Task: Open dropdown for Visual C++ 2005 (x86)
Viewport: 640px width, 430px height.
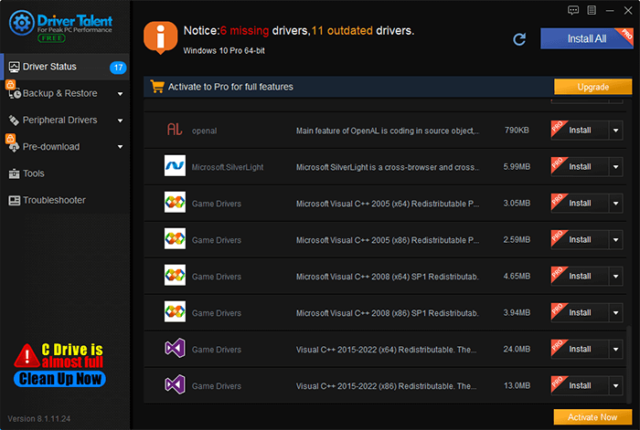Action: pyautogui.click(x=615, y=240)
